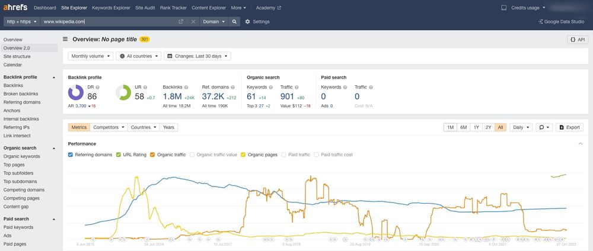Open the chart annotations comment dropdown
593x251 pixels.
click(544, 127)
